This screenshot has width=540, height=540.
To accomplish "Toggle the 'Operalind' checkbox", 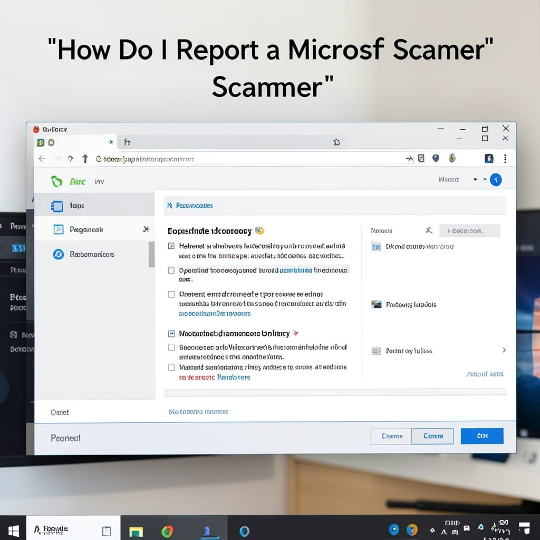I will click(171, 271).
